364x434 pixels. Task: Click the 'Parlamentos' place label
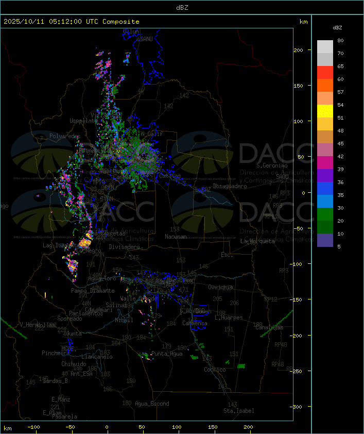[86, 313]
